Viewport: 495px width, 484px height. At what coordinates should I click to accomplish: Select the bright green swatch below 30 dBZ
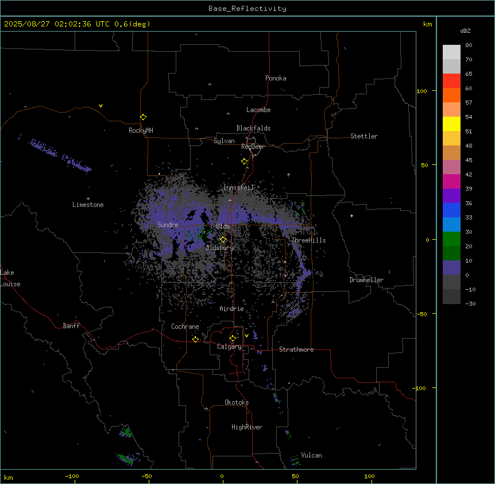coord(451,239)
